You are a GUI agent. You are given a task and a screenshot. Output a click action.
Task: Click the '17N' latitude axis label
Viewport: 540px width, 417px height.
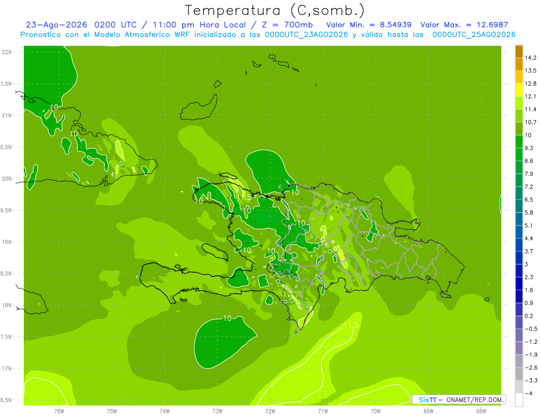(x=7, y=368)
